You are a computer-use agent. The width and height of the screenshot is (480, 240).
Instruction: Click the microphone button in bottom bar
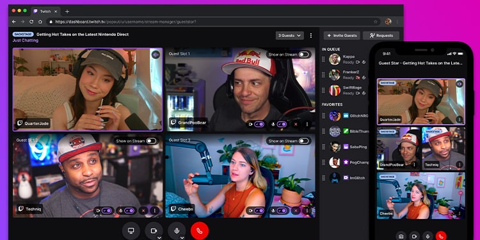(177, 231)
